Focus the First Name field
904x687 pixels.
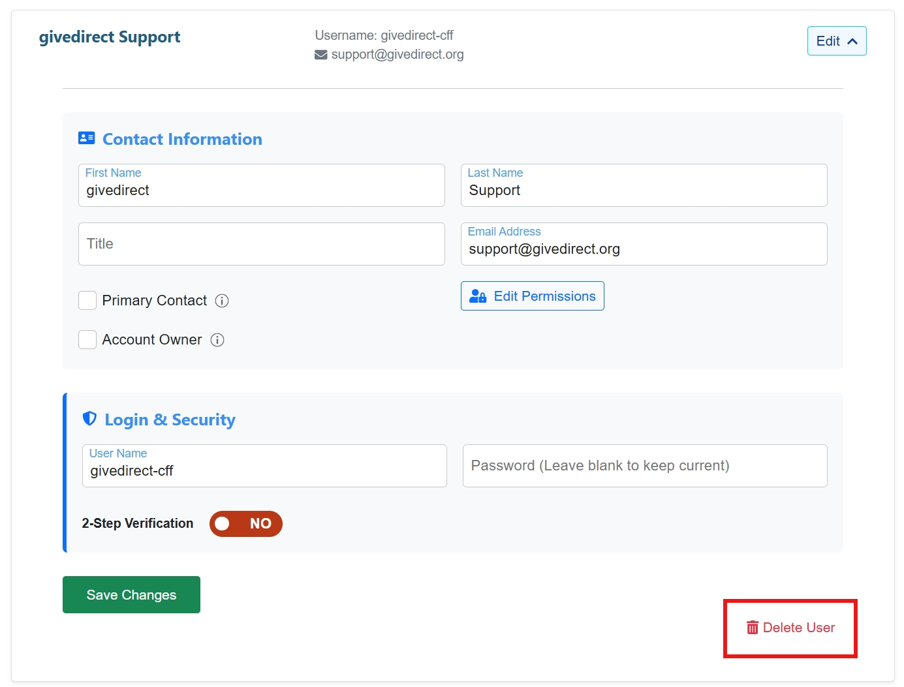[x=262, y=185]
